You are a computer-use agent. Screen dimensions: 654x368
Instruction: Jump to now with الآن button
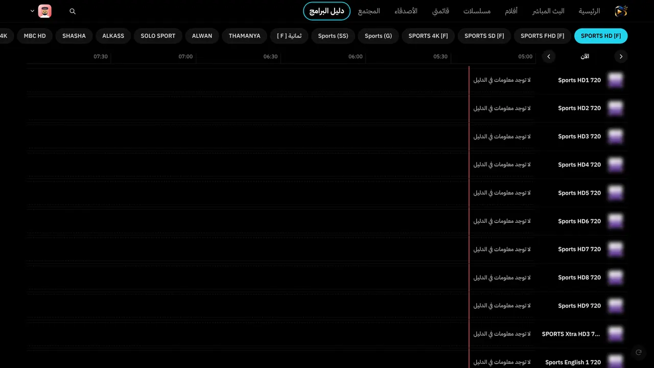pos(585,57)
